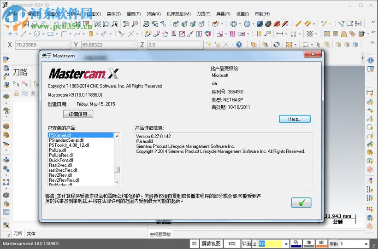
Task: Toggle the 3D mode in status bar
Action: pos(195,243)
